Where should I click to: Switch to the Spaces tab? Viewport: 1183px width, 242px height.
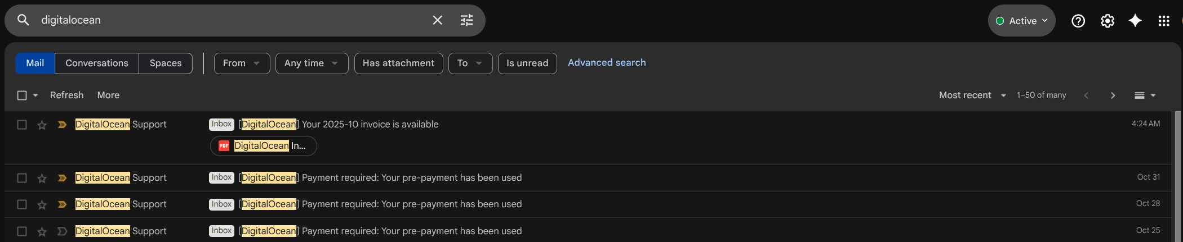[166, 63]
